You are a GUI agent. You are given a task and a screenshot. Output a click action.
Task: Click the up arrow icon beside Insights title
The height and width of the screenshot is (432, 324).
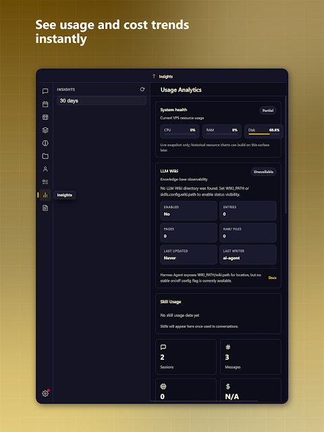tap(154, 76)
